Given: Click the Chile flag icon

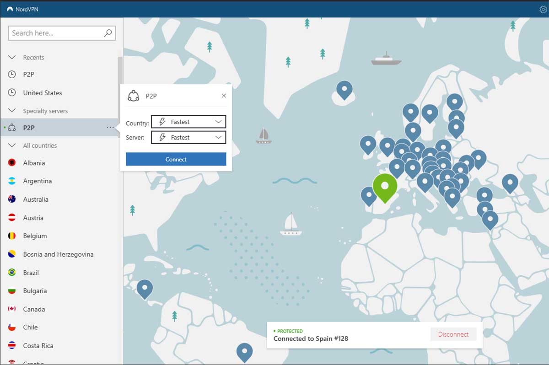Looking at the screenshot, I should (x=12, y=327).
